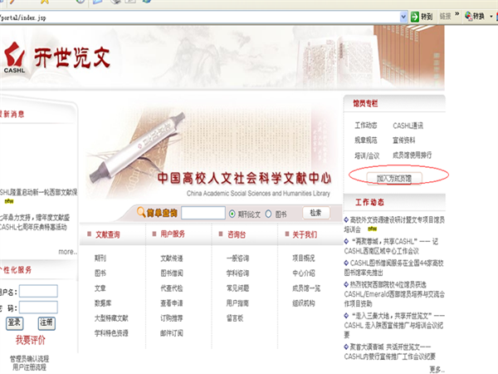Open the 文献传递 link

tap(172, 258)
